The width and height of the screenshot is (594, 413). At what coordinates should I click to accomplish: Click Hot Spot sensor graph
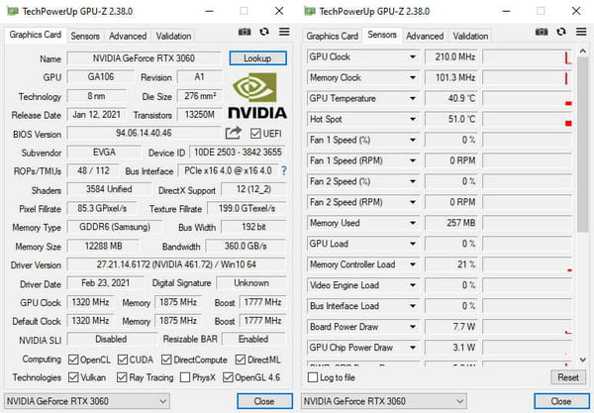pyautogui.click(x=527, y=120)
